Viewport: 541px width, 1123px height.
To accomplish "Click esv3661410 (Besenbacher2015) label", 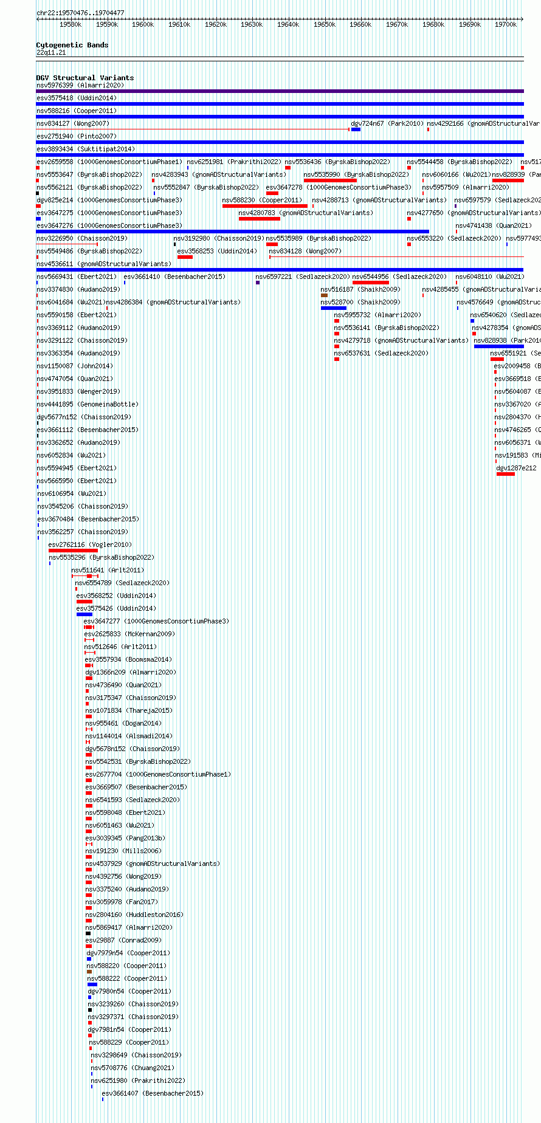I will point(174,276).
